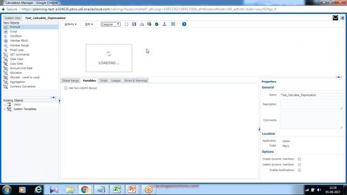The image size is (347, 195).
Task: Switch to the Global Range tab
Action: 70,81
